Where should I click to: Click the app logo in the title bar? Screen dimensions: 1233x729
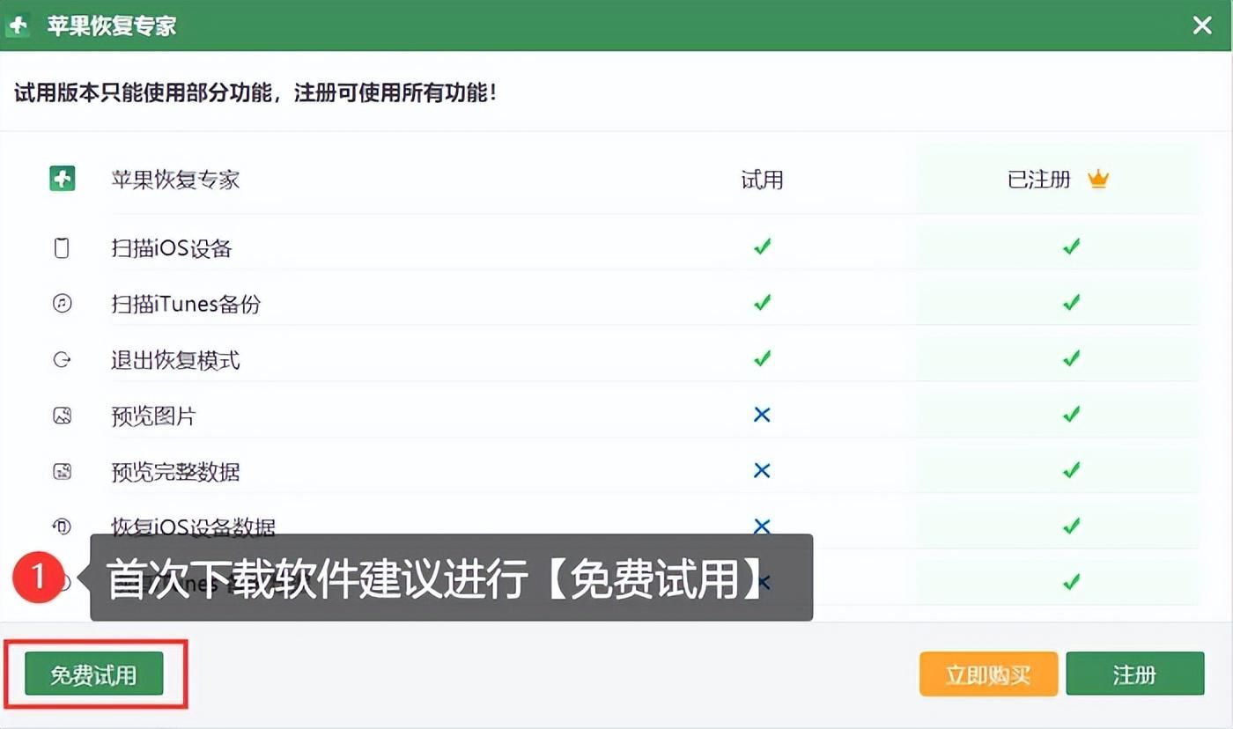coord(18,26)
